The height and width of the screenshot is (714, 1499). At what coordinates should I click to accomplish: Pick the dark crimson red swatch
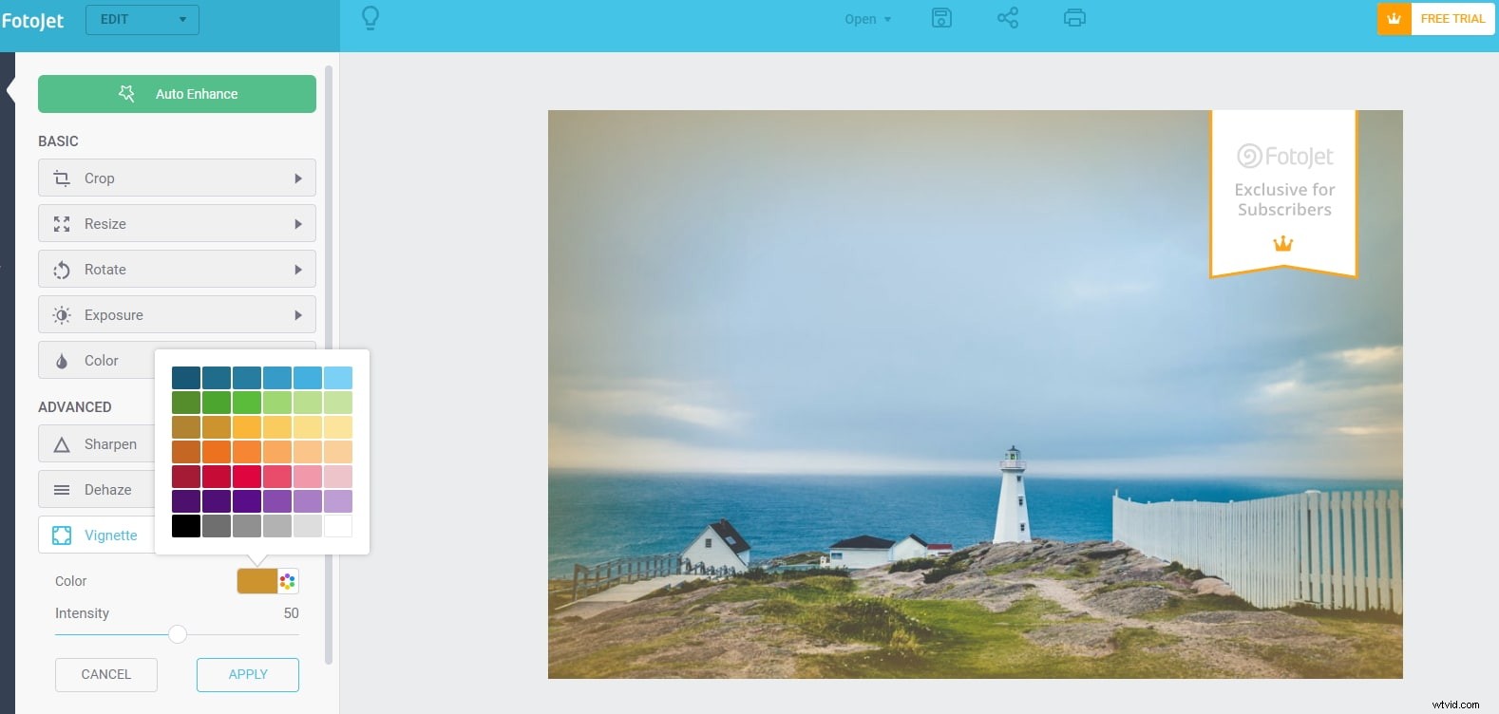[186, 477]
